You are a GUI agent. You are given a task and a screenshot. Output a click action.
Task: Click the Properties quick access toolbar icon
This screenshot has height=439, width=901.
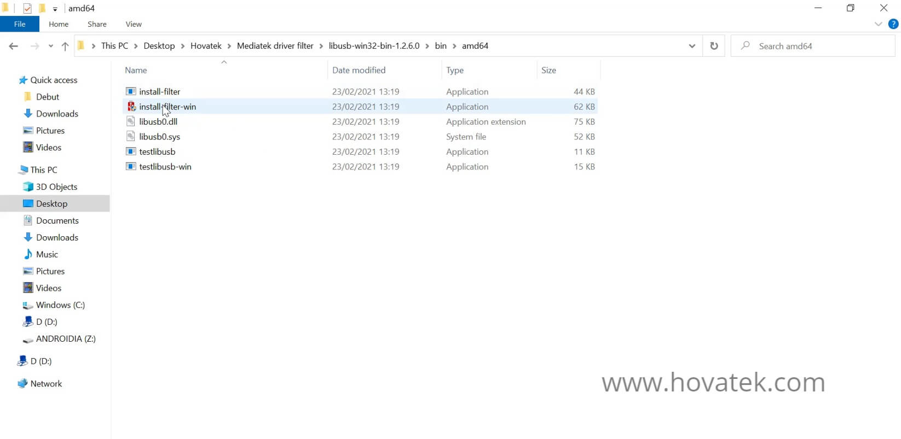pyautogui.click(x=27, y=8)
